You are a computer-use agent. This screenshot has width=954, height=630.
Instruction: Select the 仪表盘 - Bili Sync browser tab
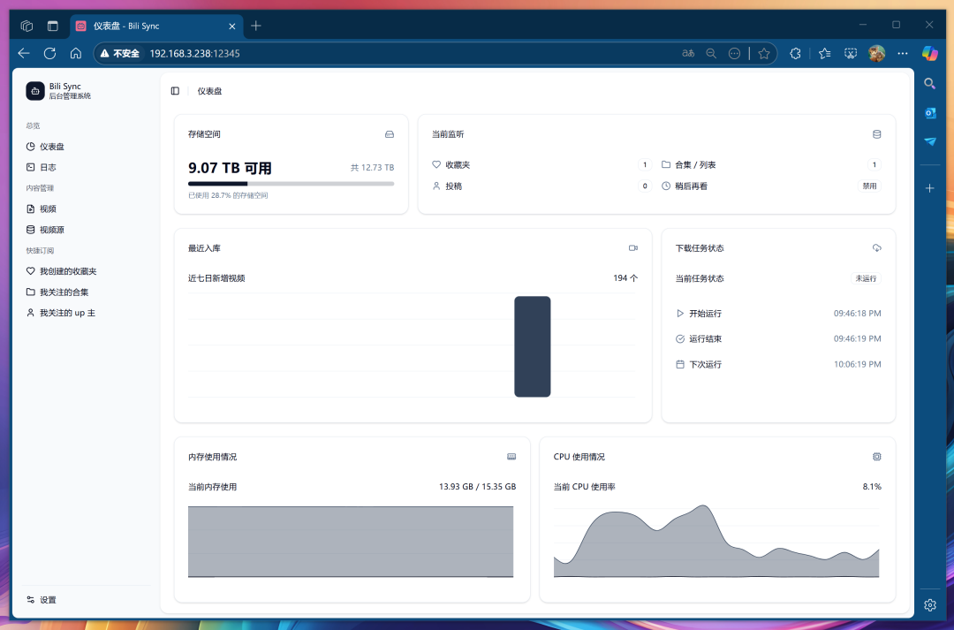tap(157, 27)
